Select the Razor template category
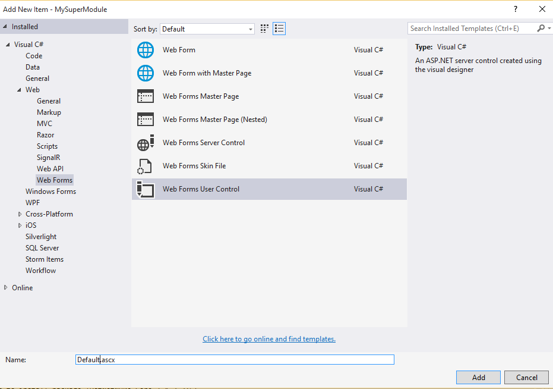553x389 pixels. click(46, 135)
